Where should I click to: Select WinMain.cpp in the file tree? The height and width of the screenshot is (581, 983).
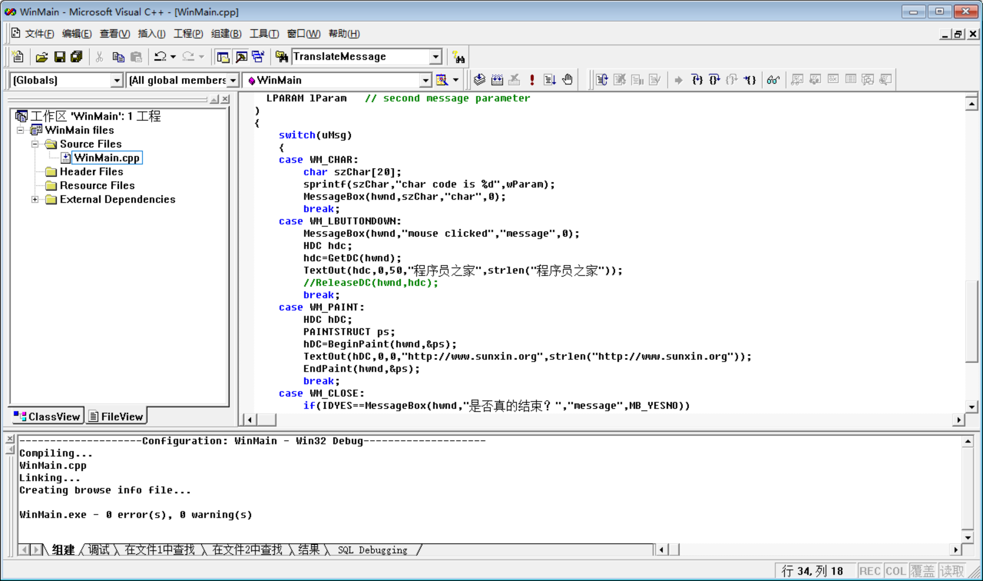point(106,158)
